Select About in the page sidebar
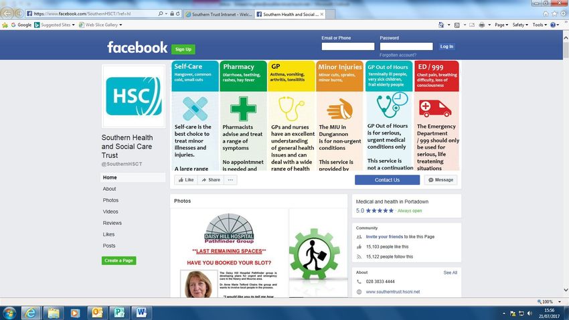Image resolution: width=569 pixels, height=320 pixels. [109, 189]
